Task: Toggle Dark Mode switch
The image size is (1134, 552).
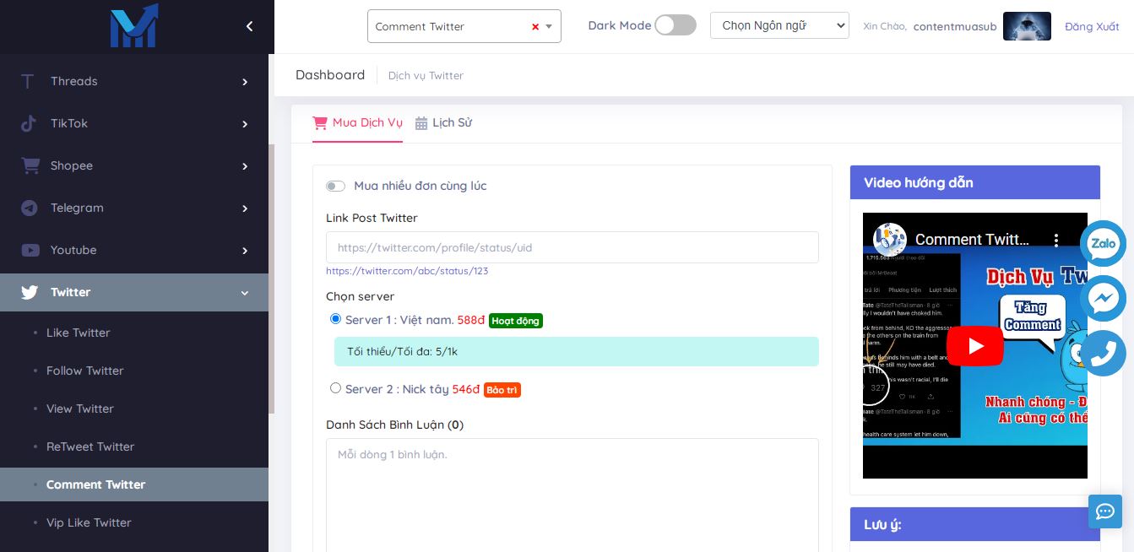Action: tap(676, 25)
